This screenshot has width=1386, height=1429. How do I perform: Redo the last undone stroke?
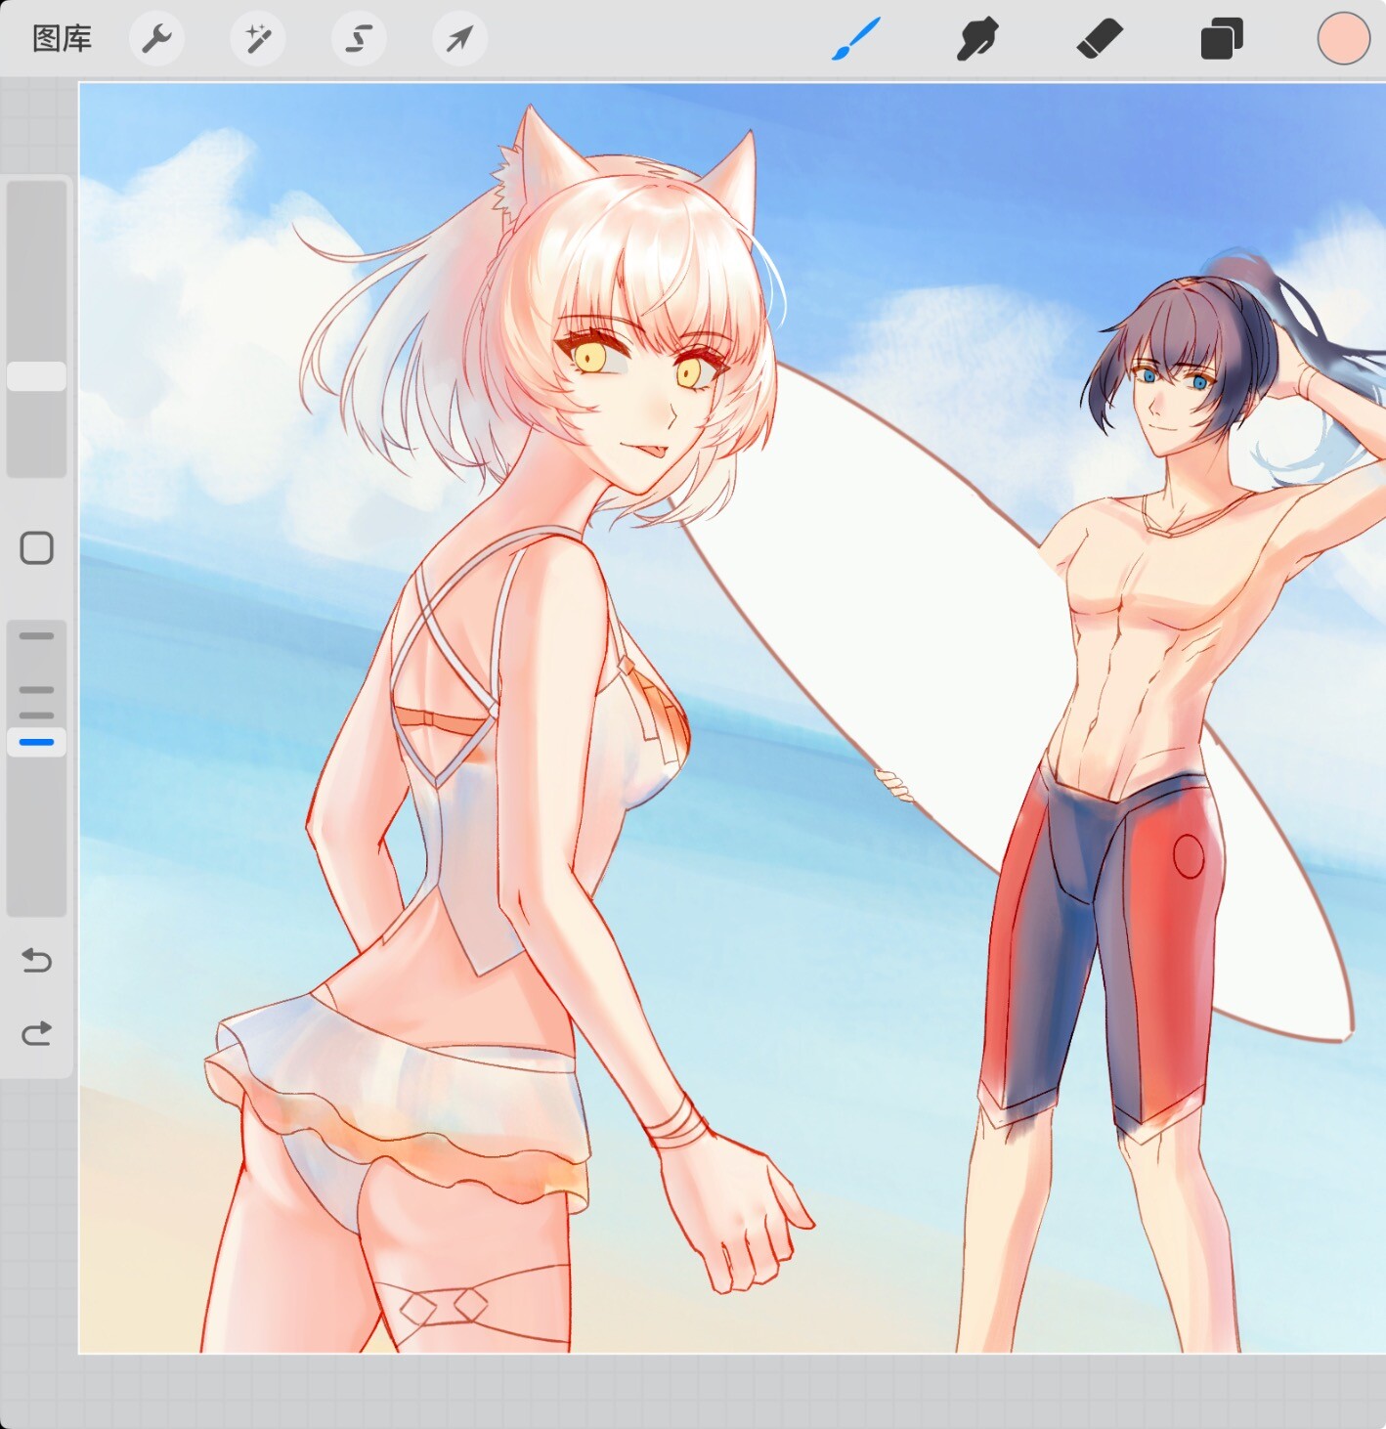[37, 1033]
